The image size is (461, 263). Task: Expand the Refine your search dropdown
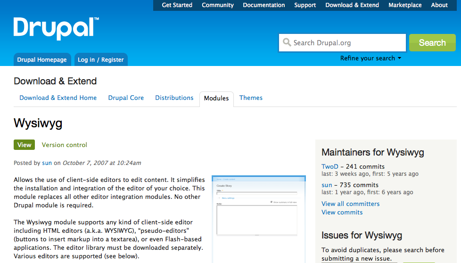(370, 58)
